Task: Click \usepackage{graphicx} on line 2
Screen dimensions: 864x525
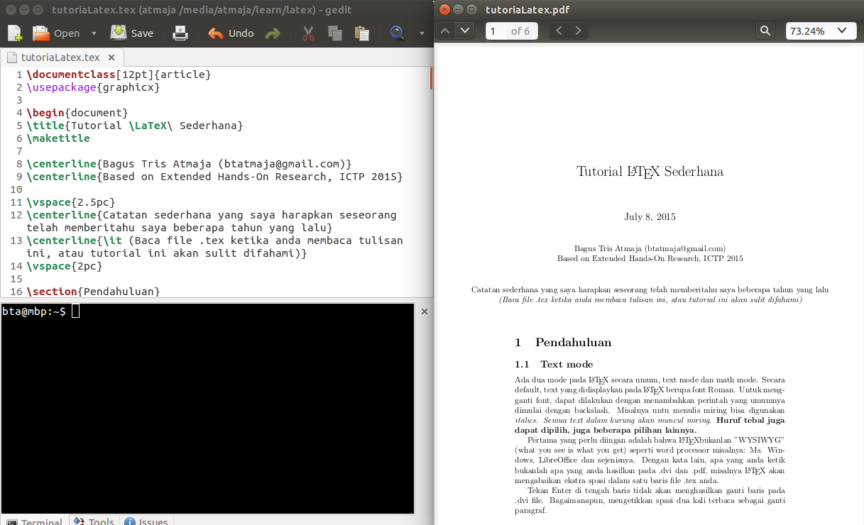Action: (x=93, y=87)
